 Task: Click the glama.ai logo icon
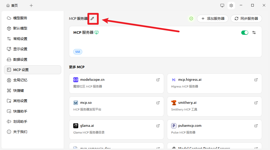[76, 126]
